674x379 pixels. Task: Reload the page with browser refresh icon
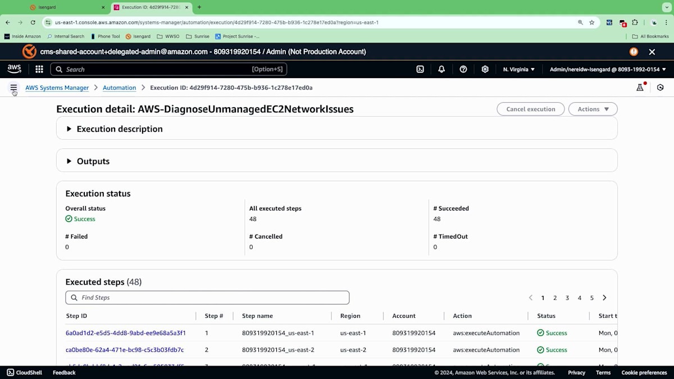point(33,22)
